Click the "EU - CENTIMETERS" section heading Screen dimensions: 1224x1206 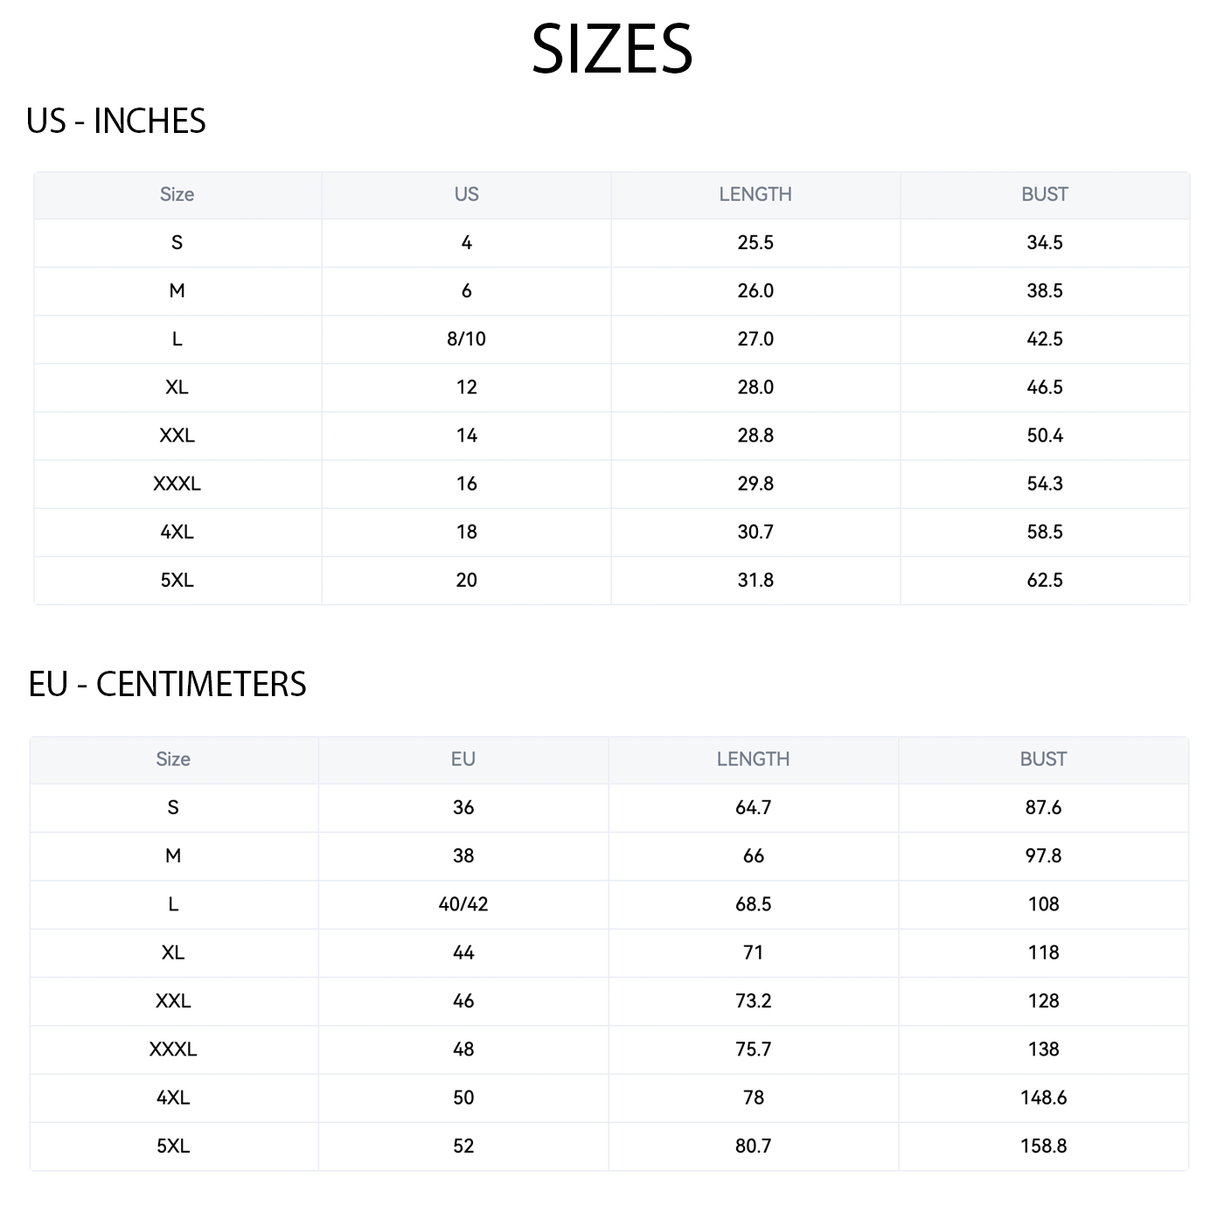click(x=167, y=684)
